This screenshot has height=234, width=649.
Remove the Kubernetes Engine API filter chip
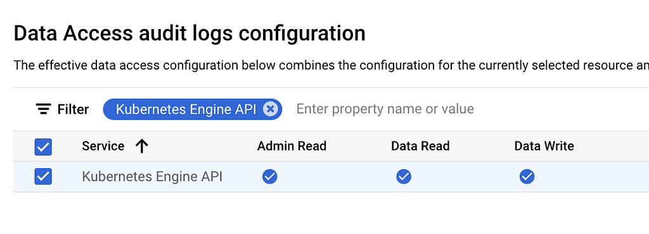pyautogui.click(x=270, y=109)
